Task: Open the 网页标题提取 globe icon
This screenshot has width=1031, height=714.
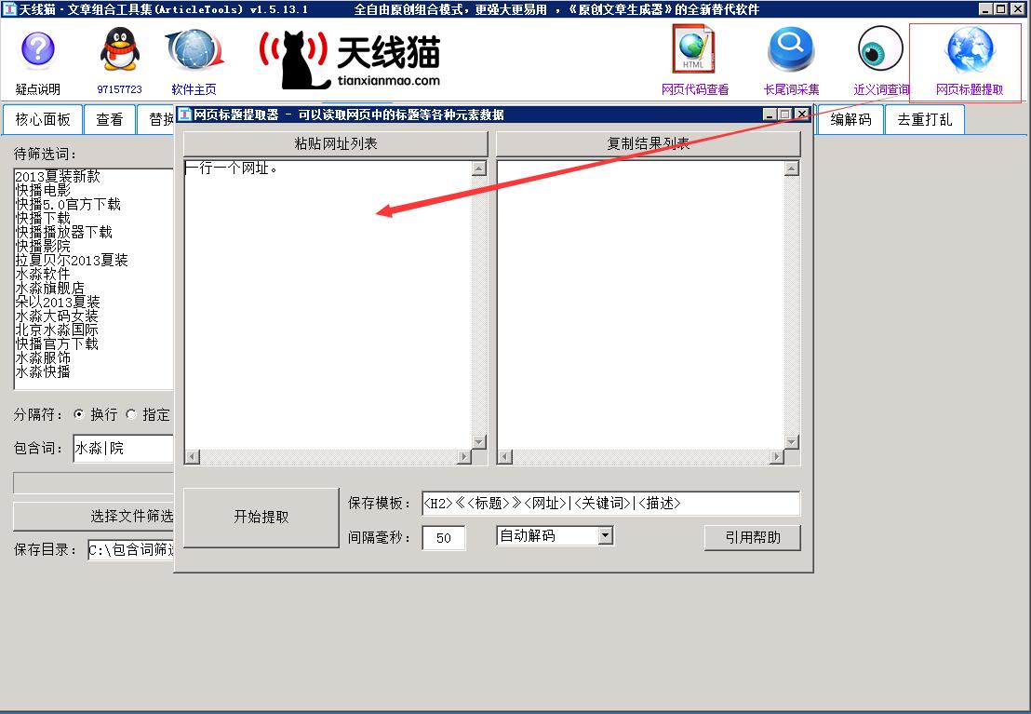Action: pos(970,49)
